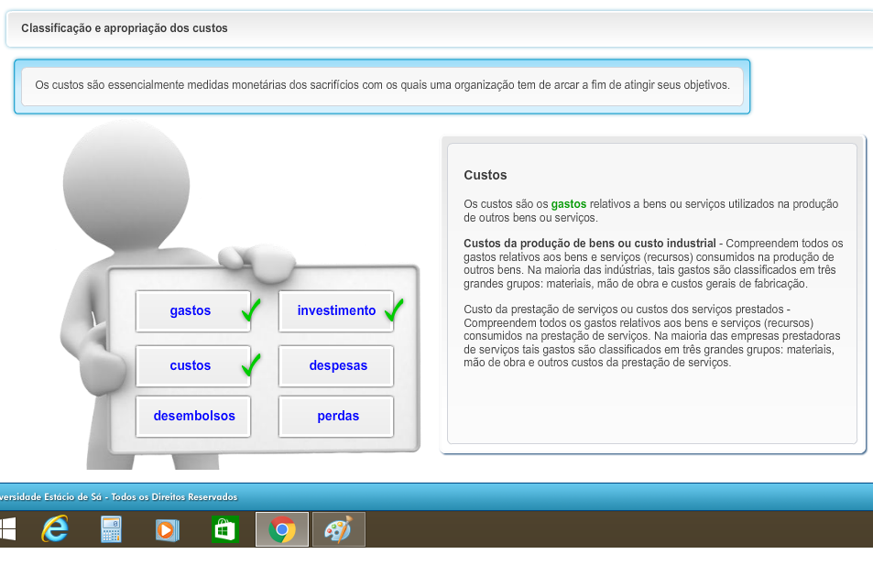Choose the despesas button
Image resolution: width=873 pixels, height=565 pixels.
click(x=335, y=365)
